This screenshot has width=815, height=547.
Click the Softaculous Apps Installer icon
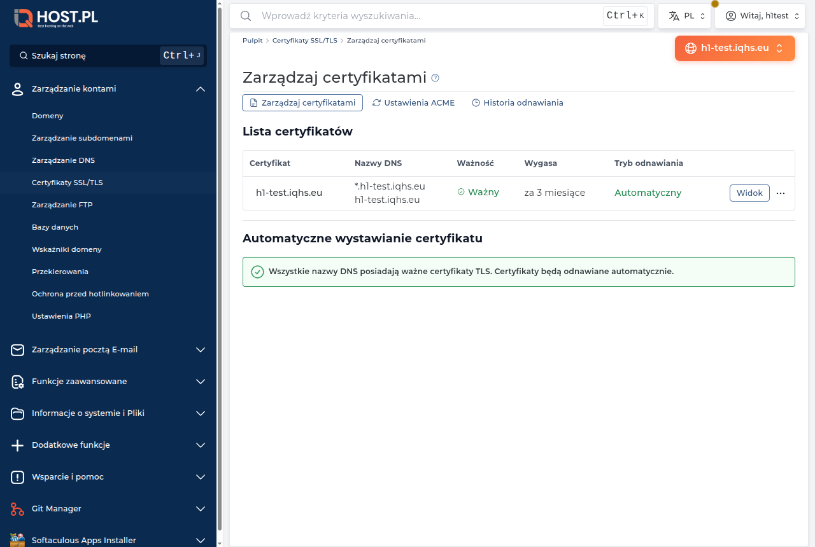click(18, 540)
